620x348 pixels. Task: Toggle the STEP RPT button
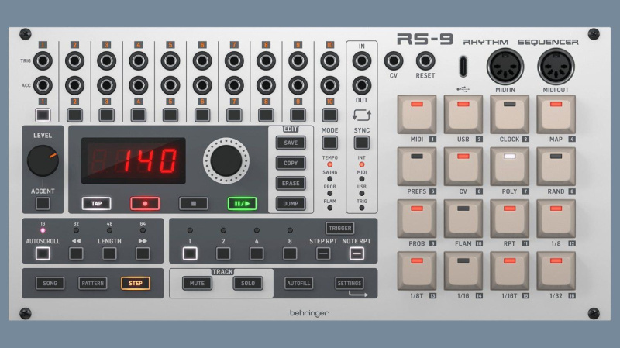tap(323, 253)
